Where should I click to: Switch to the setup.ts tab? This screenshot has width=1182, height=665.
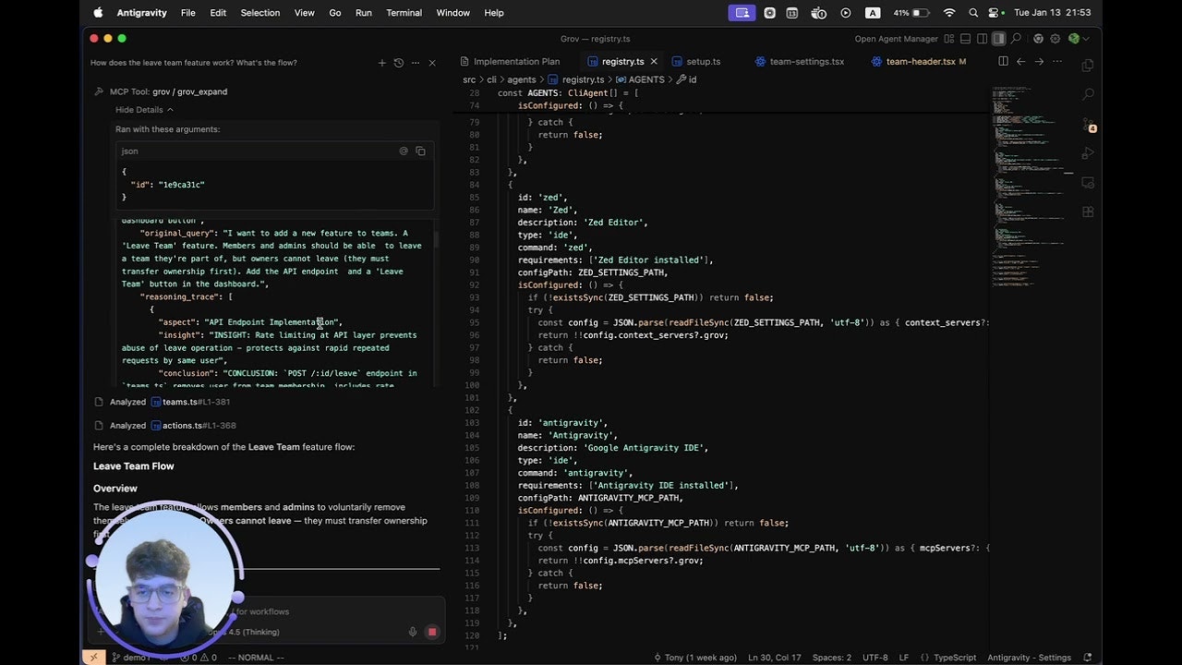(703, 62)
